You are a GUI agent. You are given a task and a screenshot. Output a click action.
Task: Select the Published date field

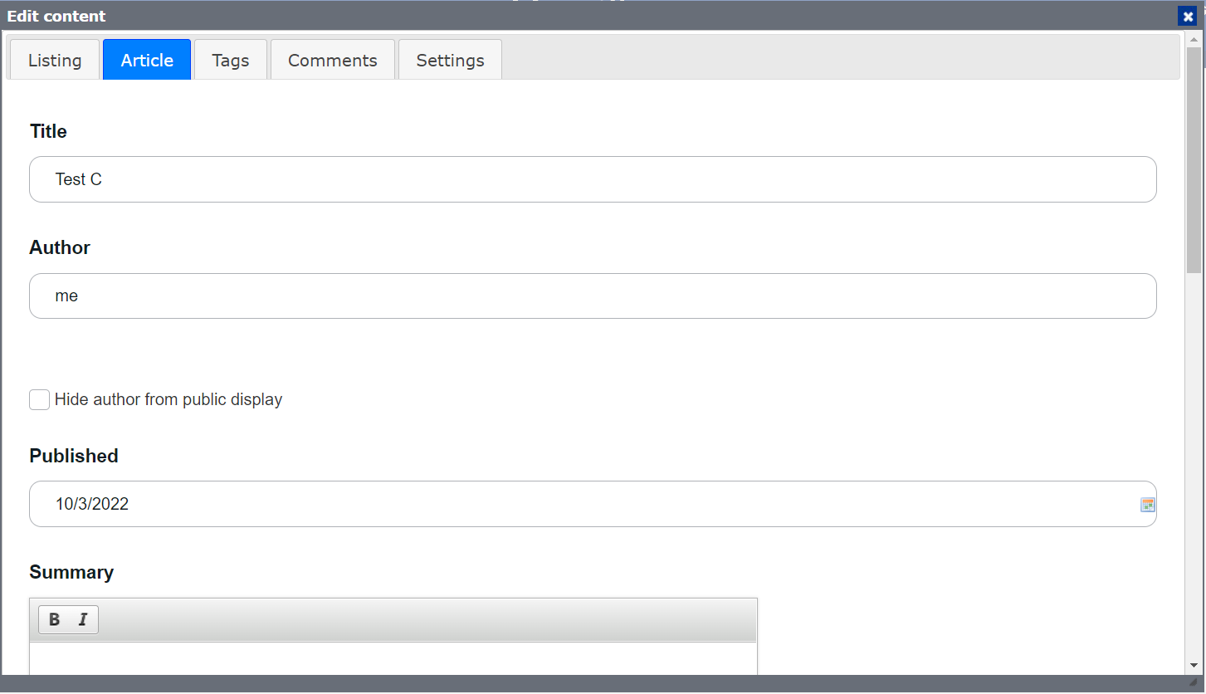click(x=593, y=504)
